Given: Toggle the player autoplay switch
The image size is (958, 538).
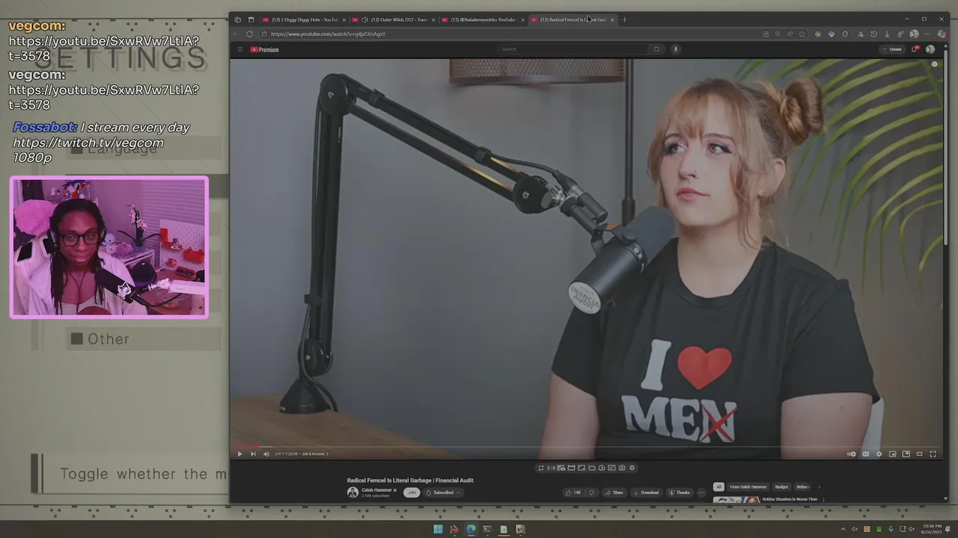Looking at the screenshot, I should tap(851, 454).
